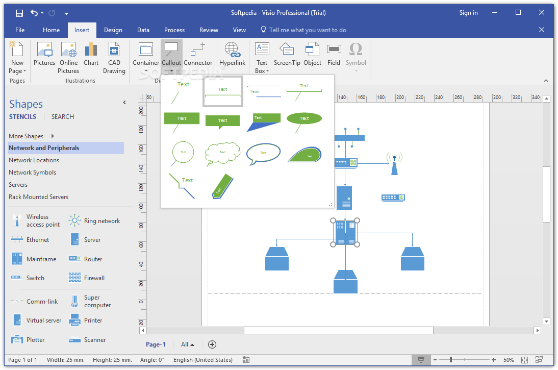Select Network and Peripherals stencil
This screenshot has width=558, height=370.
tap(66, 148)
